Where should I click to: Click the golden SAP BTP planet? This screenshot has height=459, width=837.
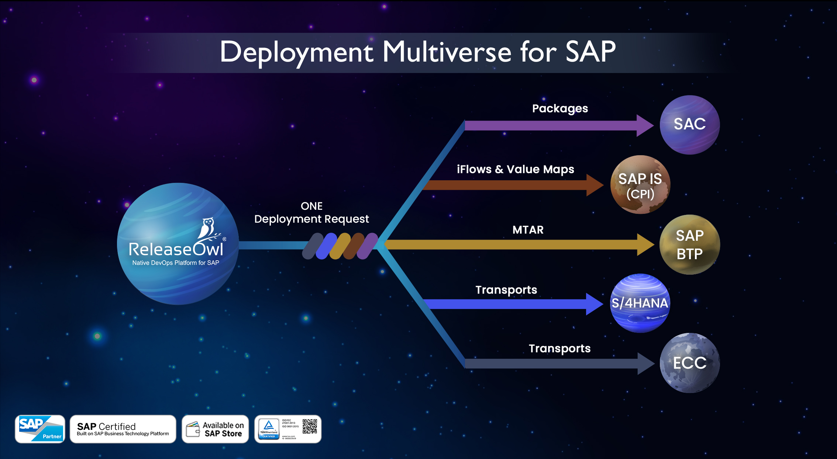point(689,244)
